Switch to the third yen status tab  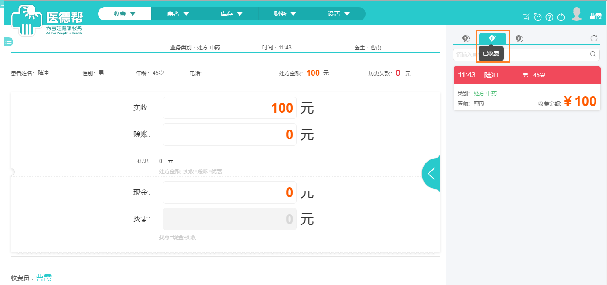coord(520,38)
